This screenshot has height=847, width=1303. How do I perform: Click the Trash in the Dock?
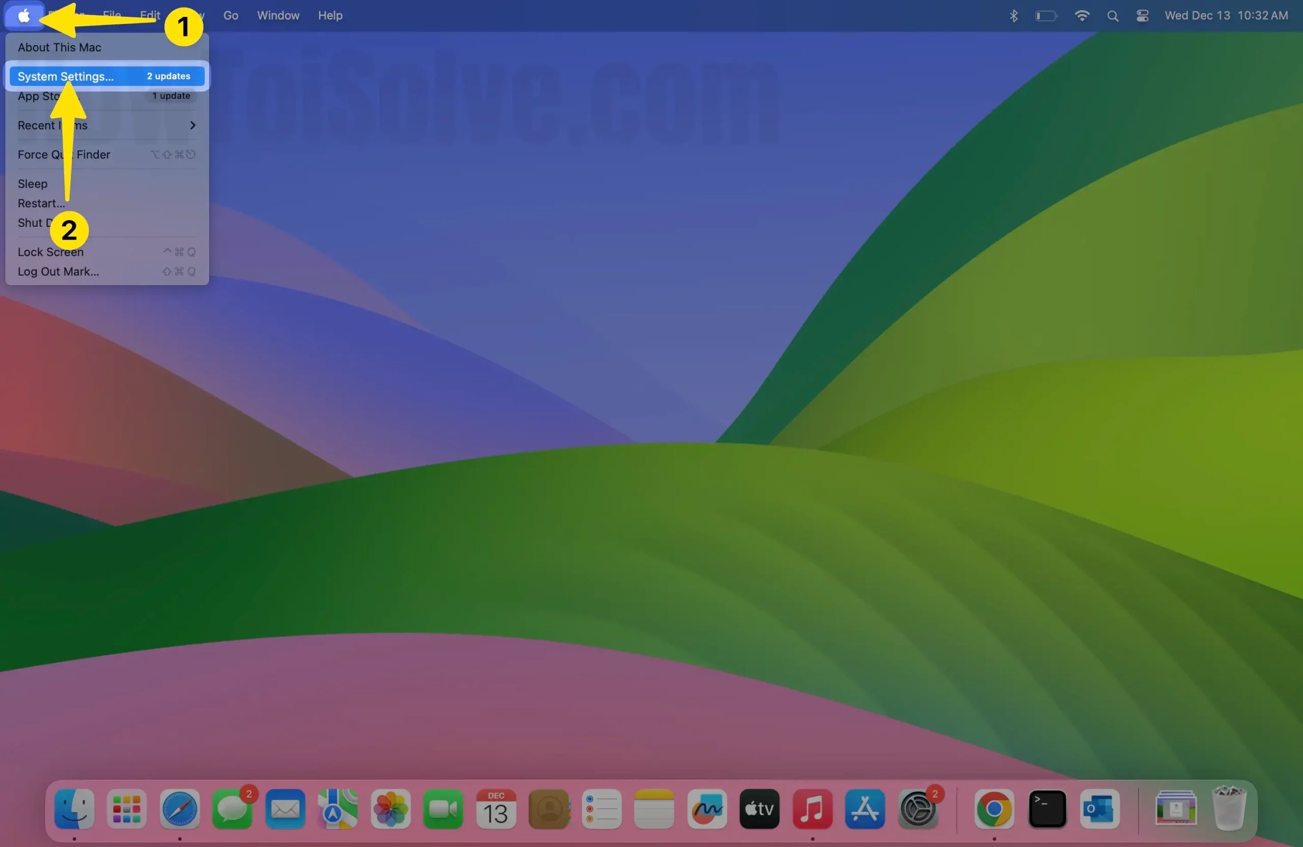pos(1230,810)
